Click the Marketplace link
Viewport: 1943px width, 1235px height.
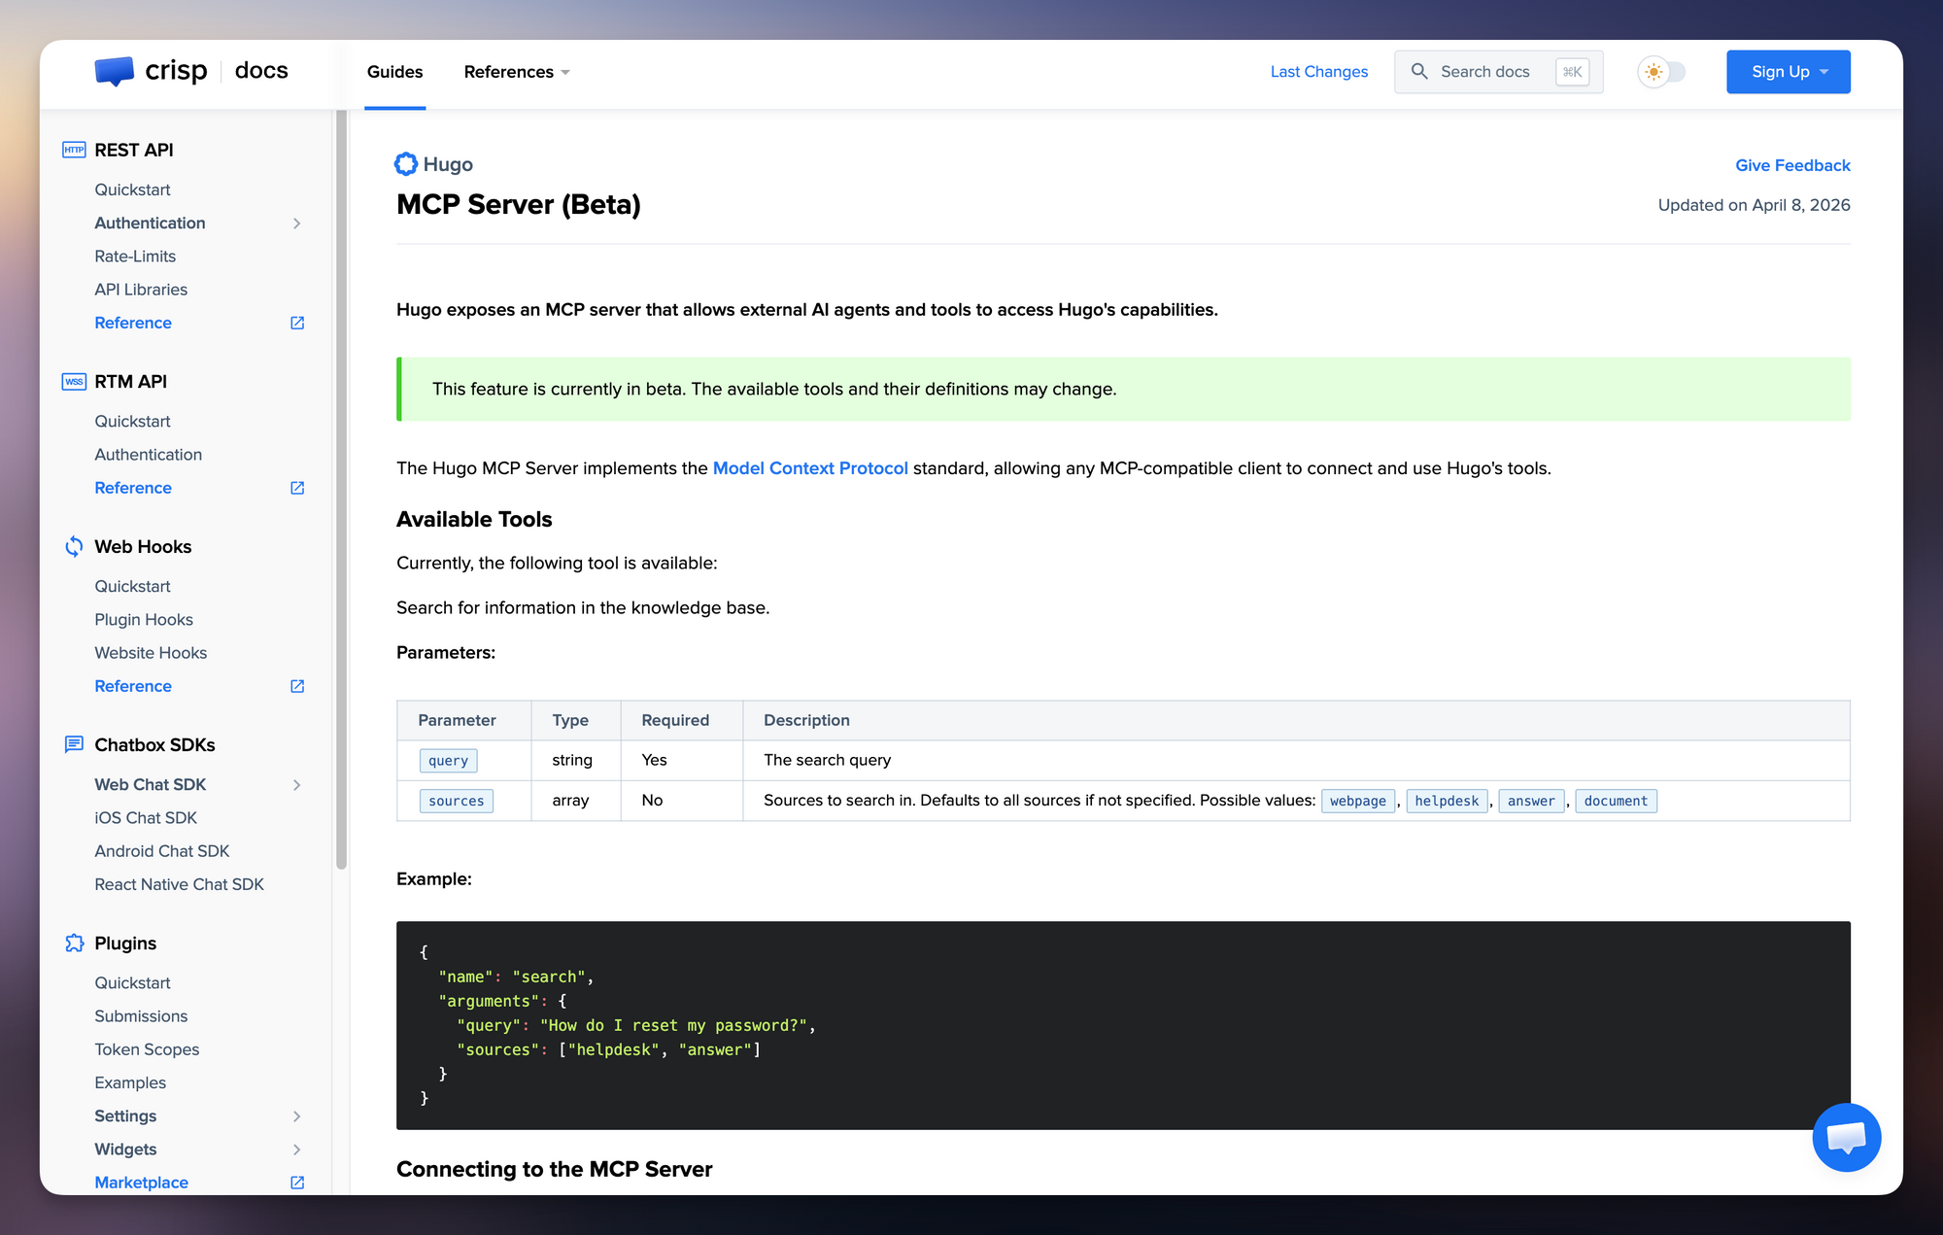141,1183
